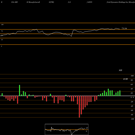
Task: Click the 70 label on the RSI left axis
Action: pyautogui.click(x=2, y=31)
